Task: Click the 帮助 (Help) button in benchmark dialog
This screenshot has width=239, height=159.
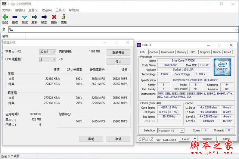Action: pos(91,139)
